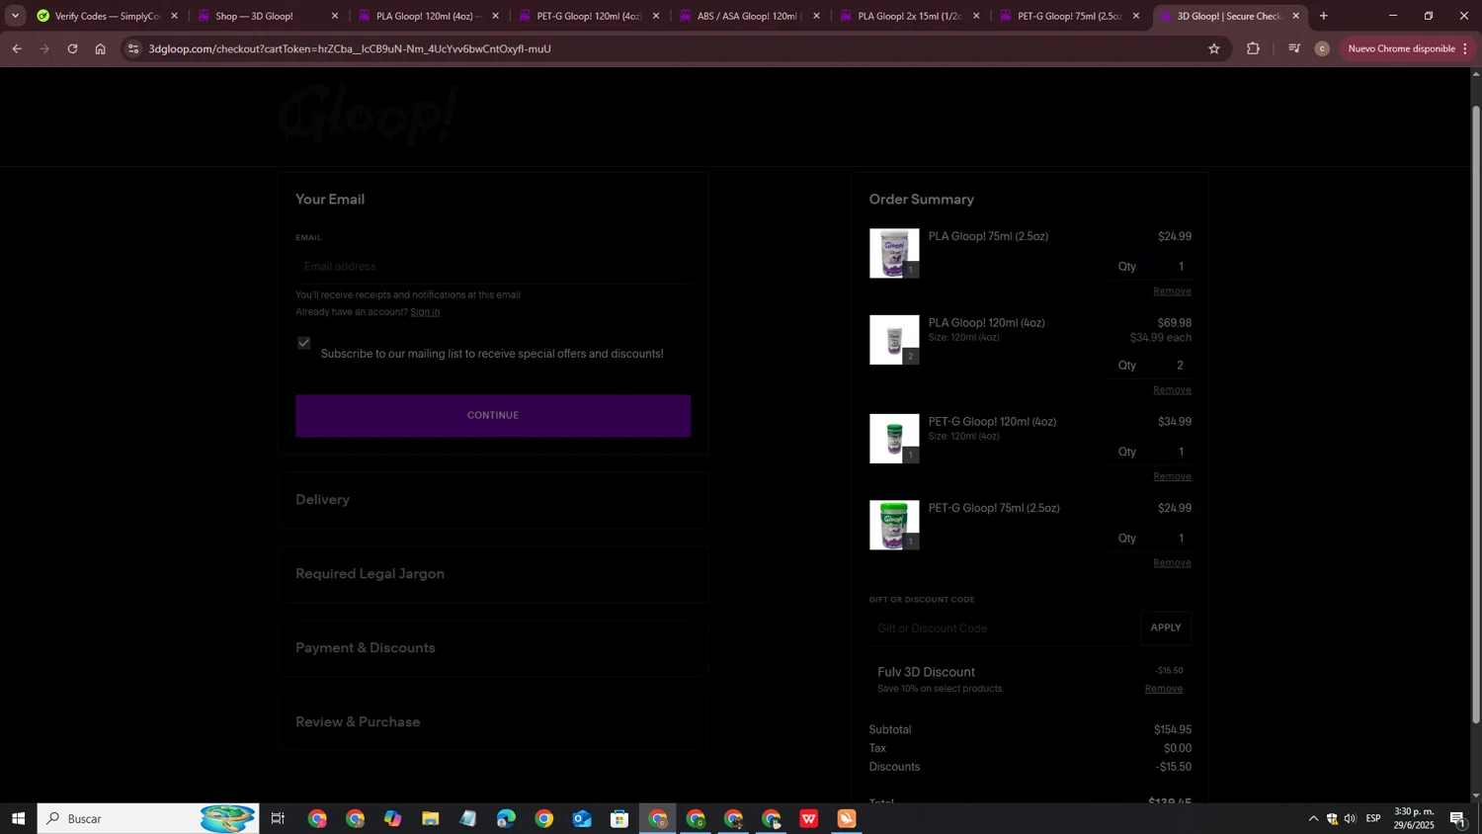The image size is (1482, 834).
Task: Open the media control icon in toolbar
Action: click(x=1294, y=48)
